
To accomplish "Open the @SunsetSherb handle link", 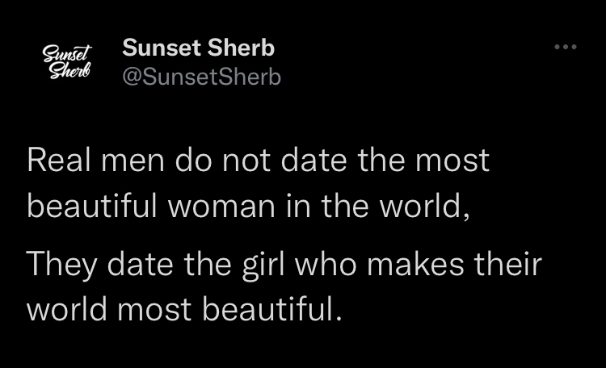I will [201, 77].
